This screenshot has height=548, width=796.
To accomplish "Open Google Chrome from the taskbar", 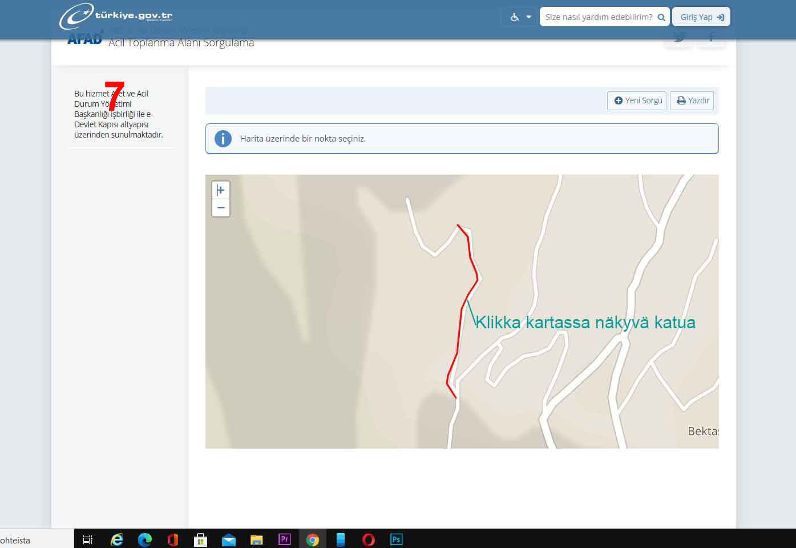I will click(x=312, y=539).
